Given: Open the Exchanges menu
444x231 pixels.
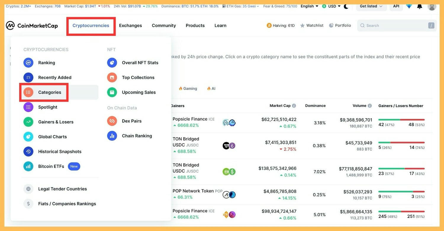Looking at the screenshot, I should 131,26.
